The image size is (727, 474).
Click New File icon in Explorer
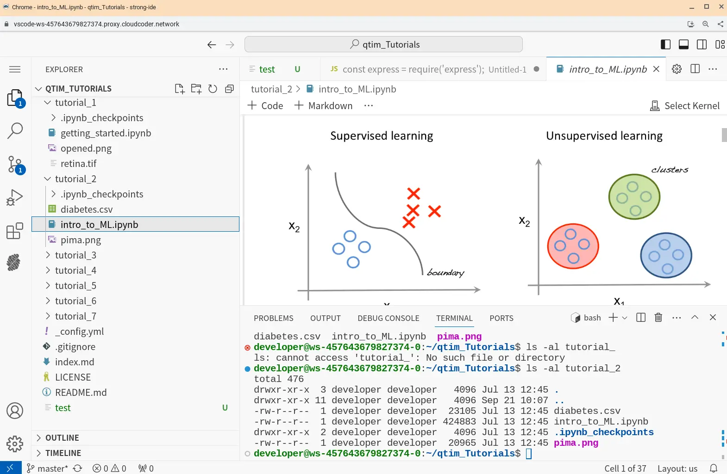click(179, 89)
